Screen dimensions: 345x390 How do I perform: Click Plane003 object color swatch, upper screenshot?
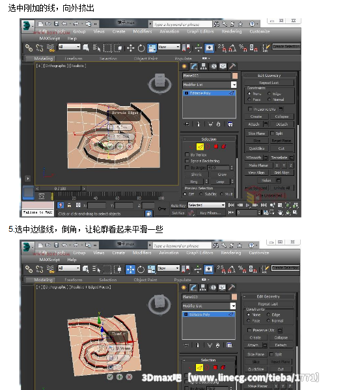click(x=234, y=76)
